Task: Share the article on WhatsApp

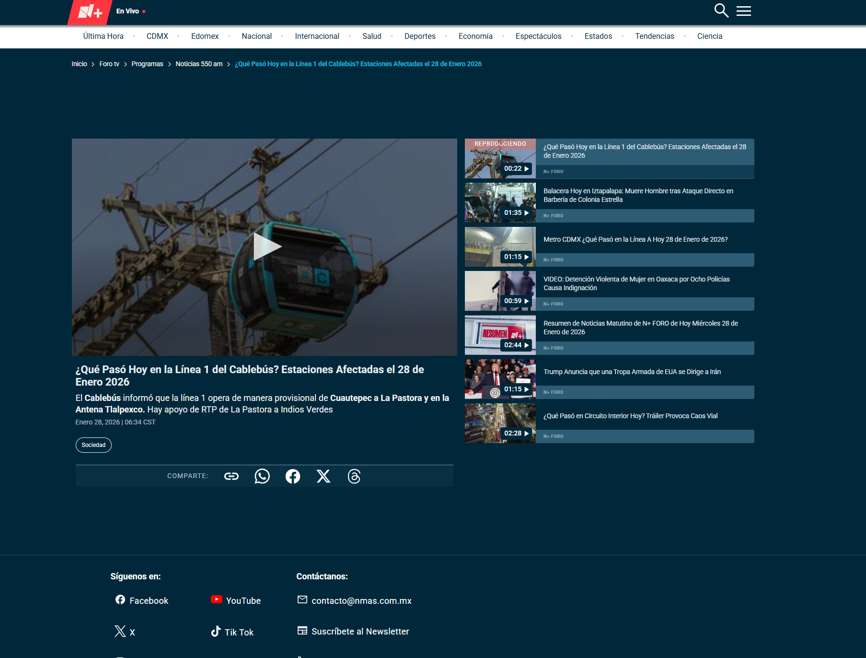Action: (x=262, y=476)
